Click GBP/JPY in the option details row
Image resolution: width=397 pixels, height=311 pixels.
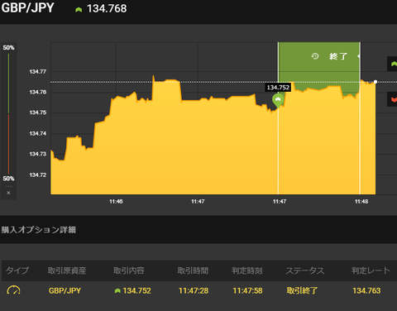pyautogui.click(x=65, y=290)
